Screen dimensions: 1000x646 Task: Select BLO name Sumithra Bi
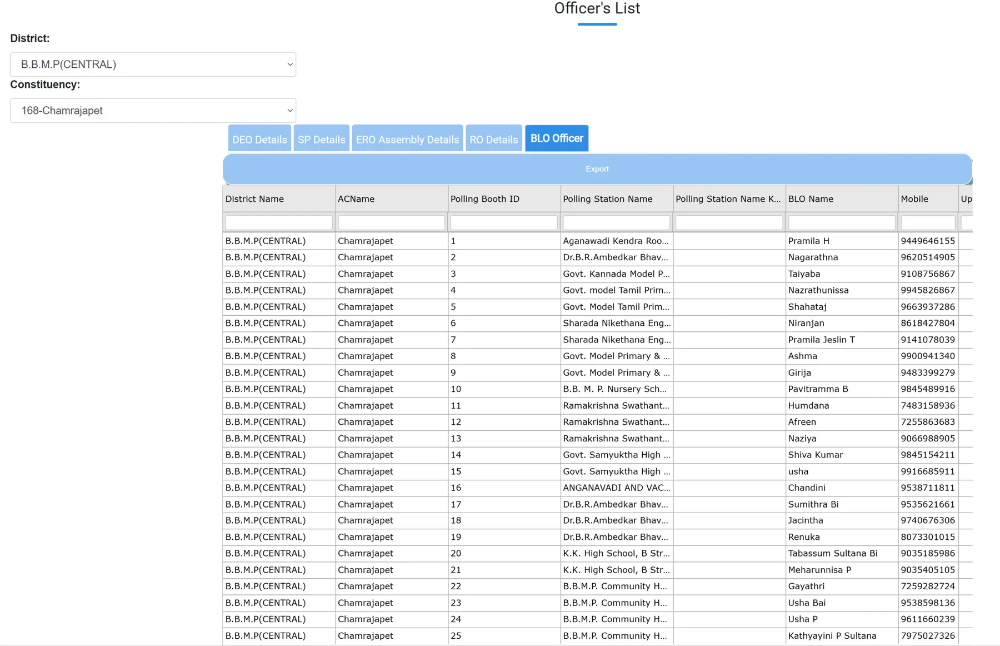pos(813,504)
